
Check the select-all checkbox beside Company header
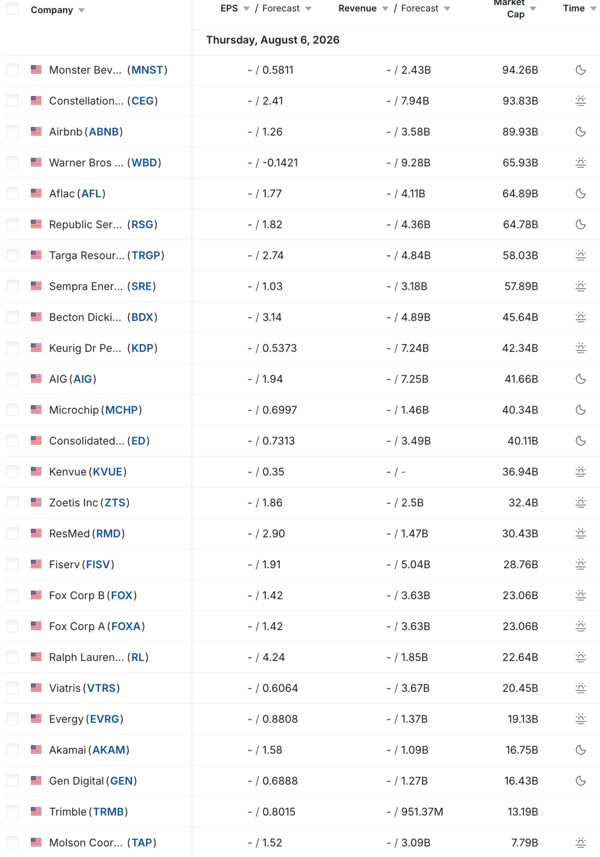(13, 8)
